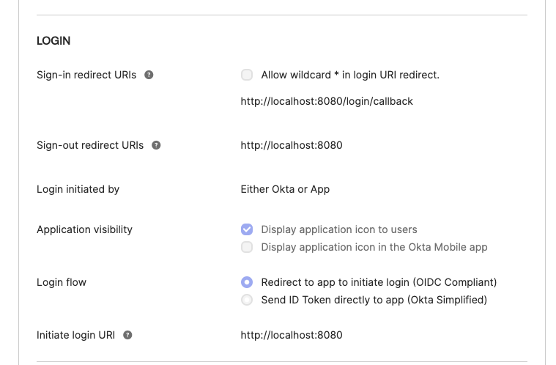The width and height of the screenshot is (556, 365).
Task: Click help icon beside Sign-out redirect URIs
Action: [x=156, y=145]
